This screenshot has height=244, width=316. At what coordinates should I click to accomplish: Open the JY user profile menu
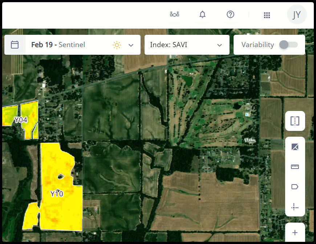(297, 15)
